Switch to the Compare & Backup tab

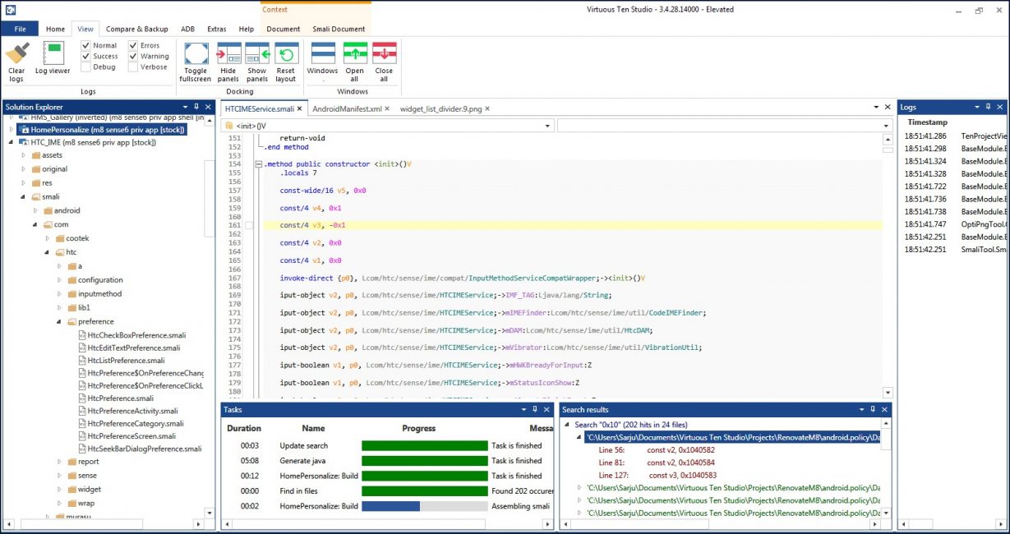(136, 29)
